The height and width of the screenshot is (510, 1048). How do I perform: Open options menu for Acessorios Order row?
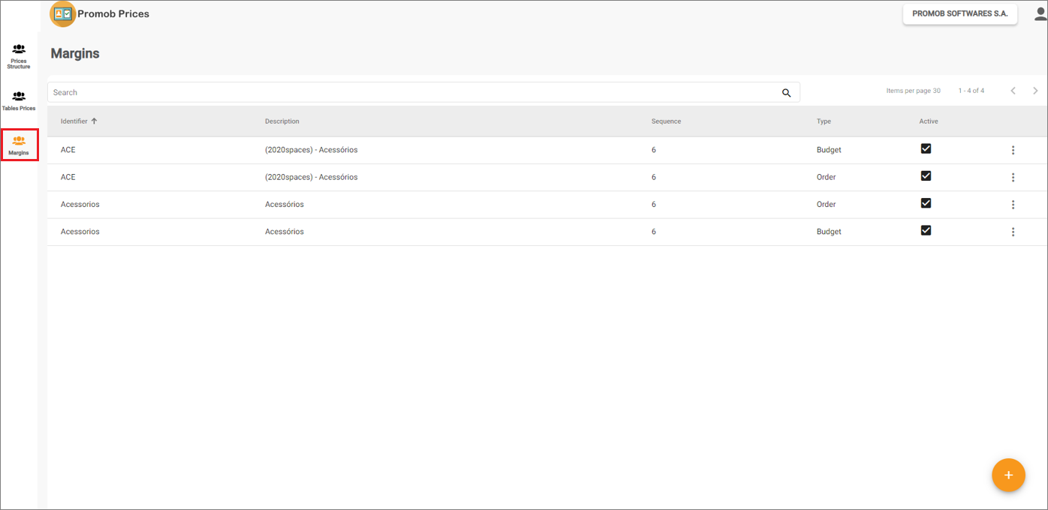(1013, 205)
